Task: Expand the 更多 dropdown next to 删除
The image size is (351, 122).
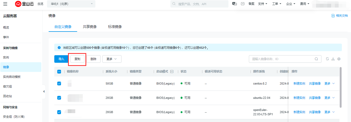Action: pos(112,59)
